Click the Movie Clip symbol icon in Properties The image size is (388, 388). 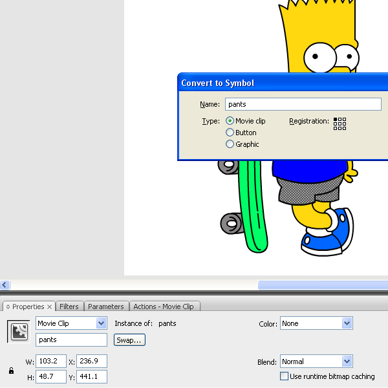[19, 332]
